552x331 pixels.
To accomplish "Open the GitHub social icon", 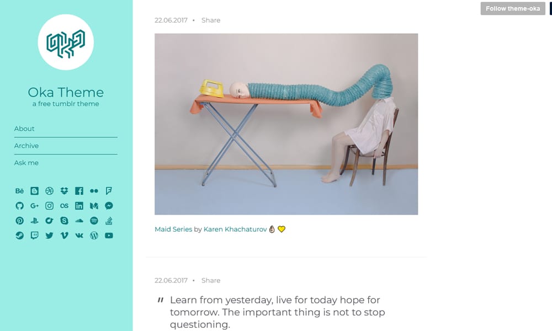I will coord(19,206).
